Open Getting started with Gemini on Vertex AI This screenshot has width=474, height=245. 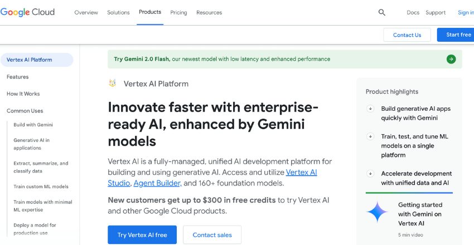pyautogui.click(x=420, y=214)
